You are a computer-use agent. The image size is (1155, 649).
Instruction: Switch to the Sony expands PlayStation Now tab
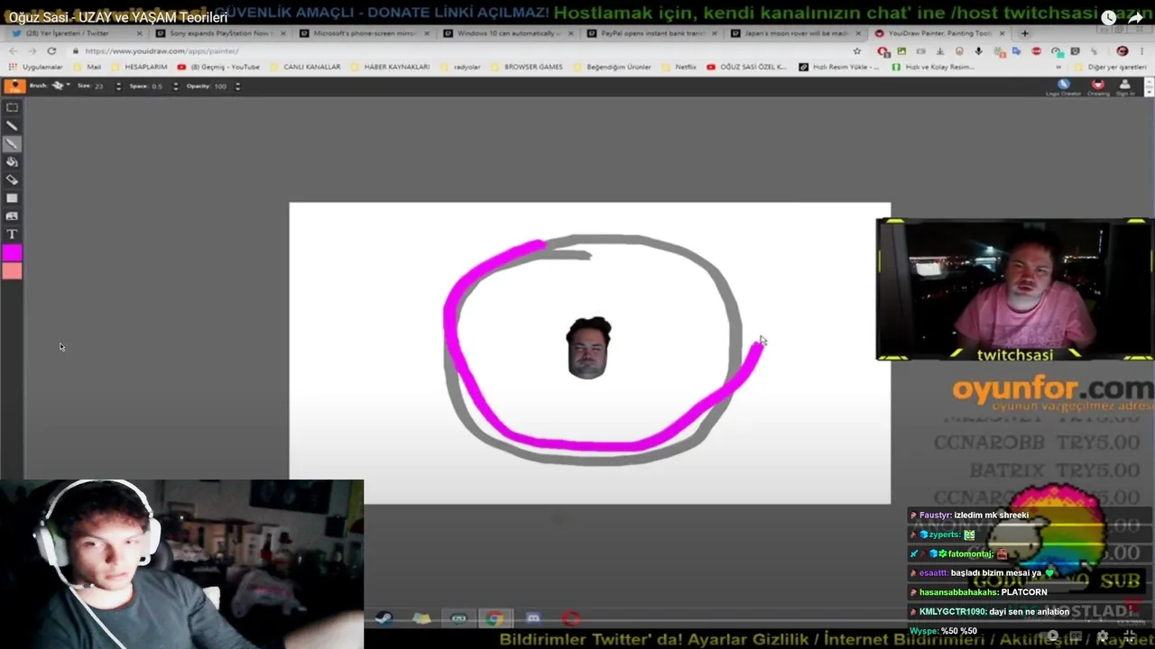(x=220, y=33)
